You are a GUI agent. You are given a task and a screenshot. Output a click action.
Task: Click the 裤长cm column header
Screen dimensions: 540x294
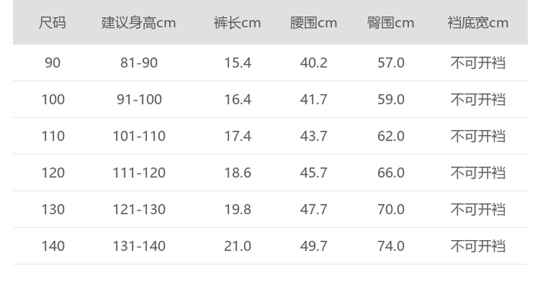[x=237, y=23]
